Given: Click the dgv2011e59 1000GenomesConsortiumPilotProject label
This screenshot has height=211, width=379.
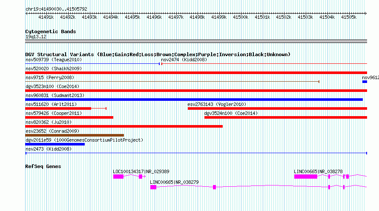Looking at the screenshot, I should click(x=84, y=140).
